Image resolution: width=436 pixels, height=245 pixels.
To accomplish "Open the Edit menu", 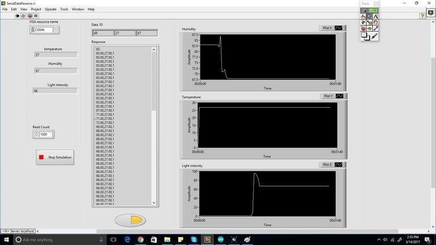I will [14, 9].
